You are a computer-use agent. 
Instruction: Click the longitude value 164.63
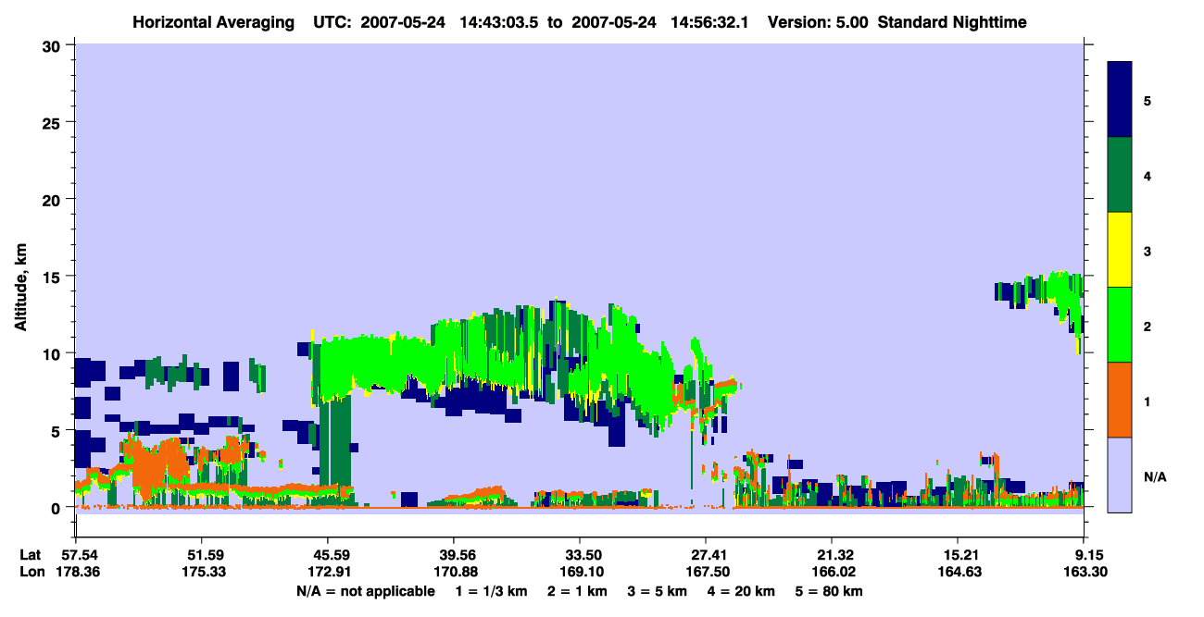[959, 572]
